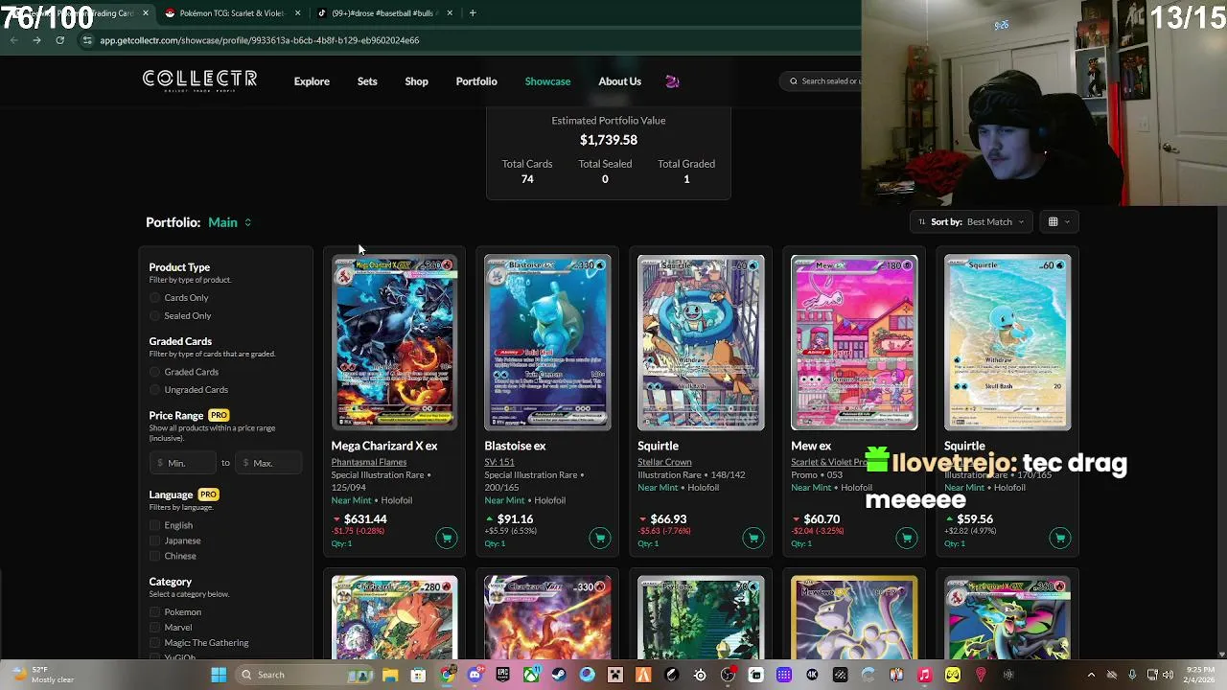Select the Cards Only product type
This screenshot has width=1227, height=690.
155,298
